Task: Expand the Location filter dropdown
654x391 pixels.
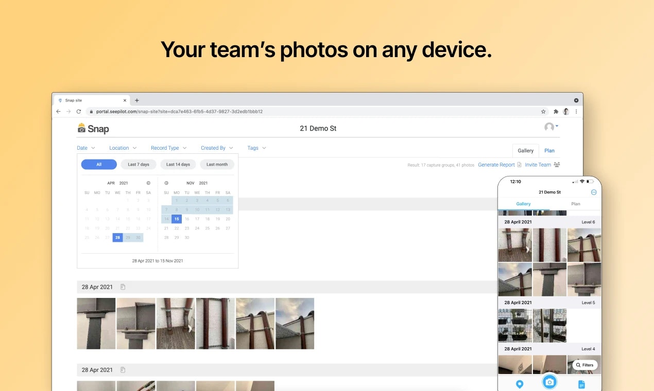Action: pyautogui.click(x=123, y=148)
